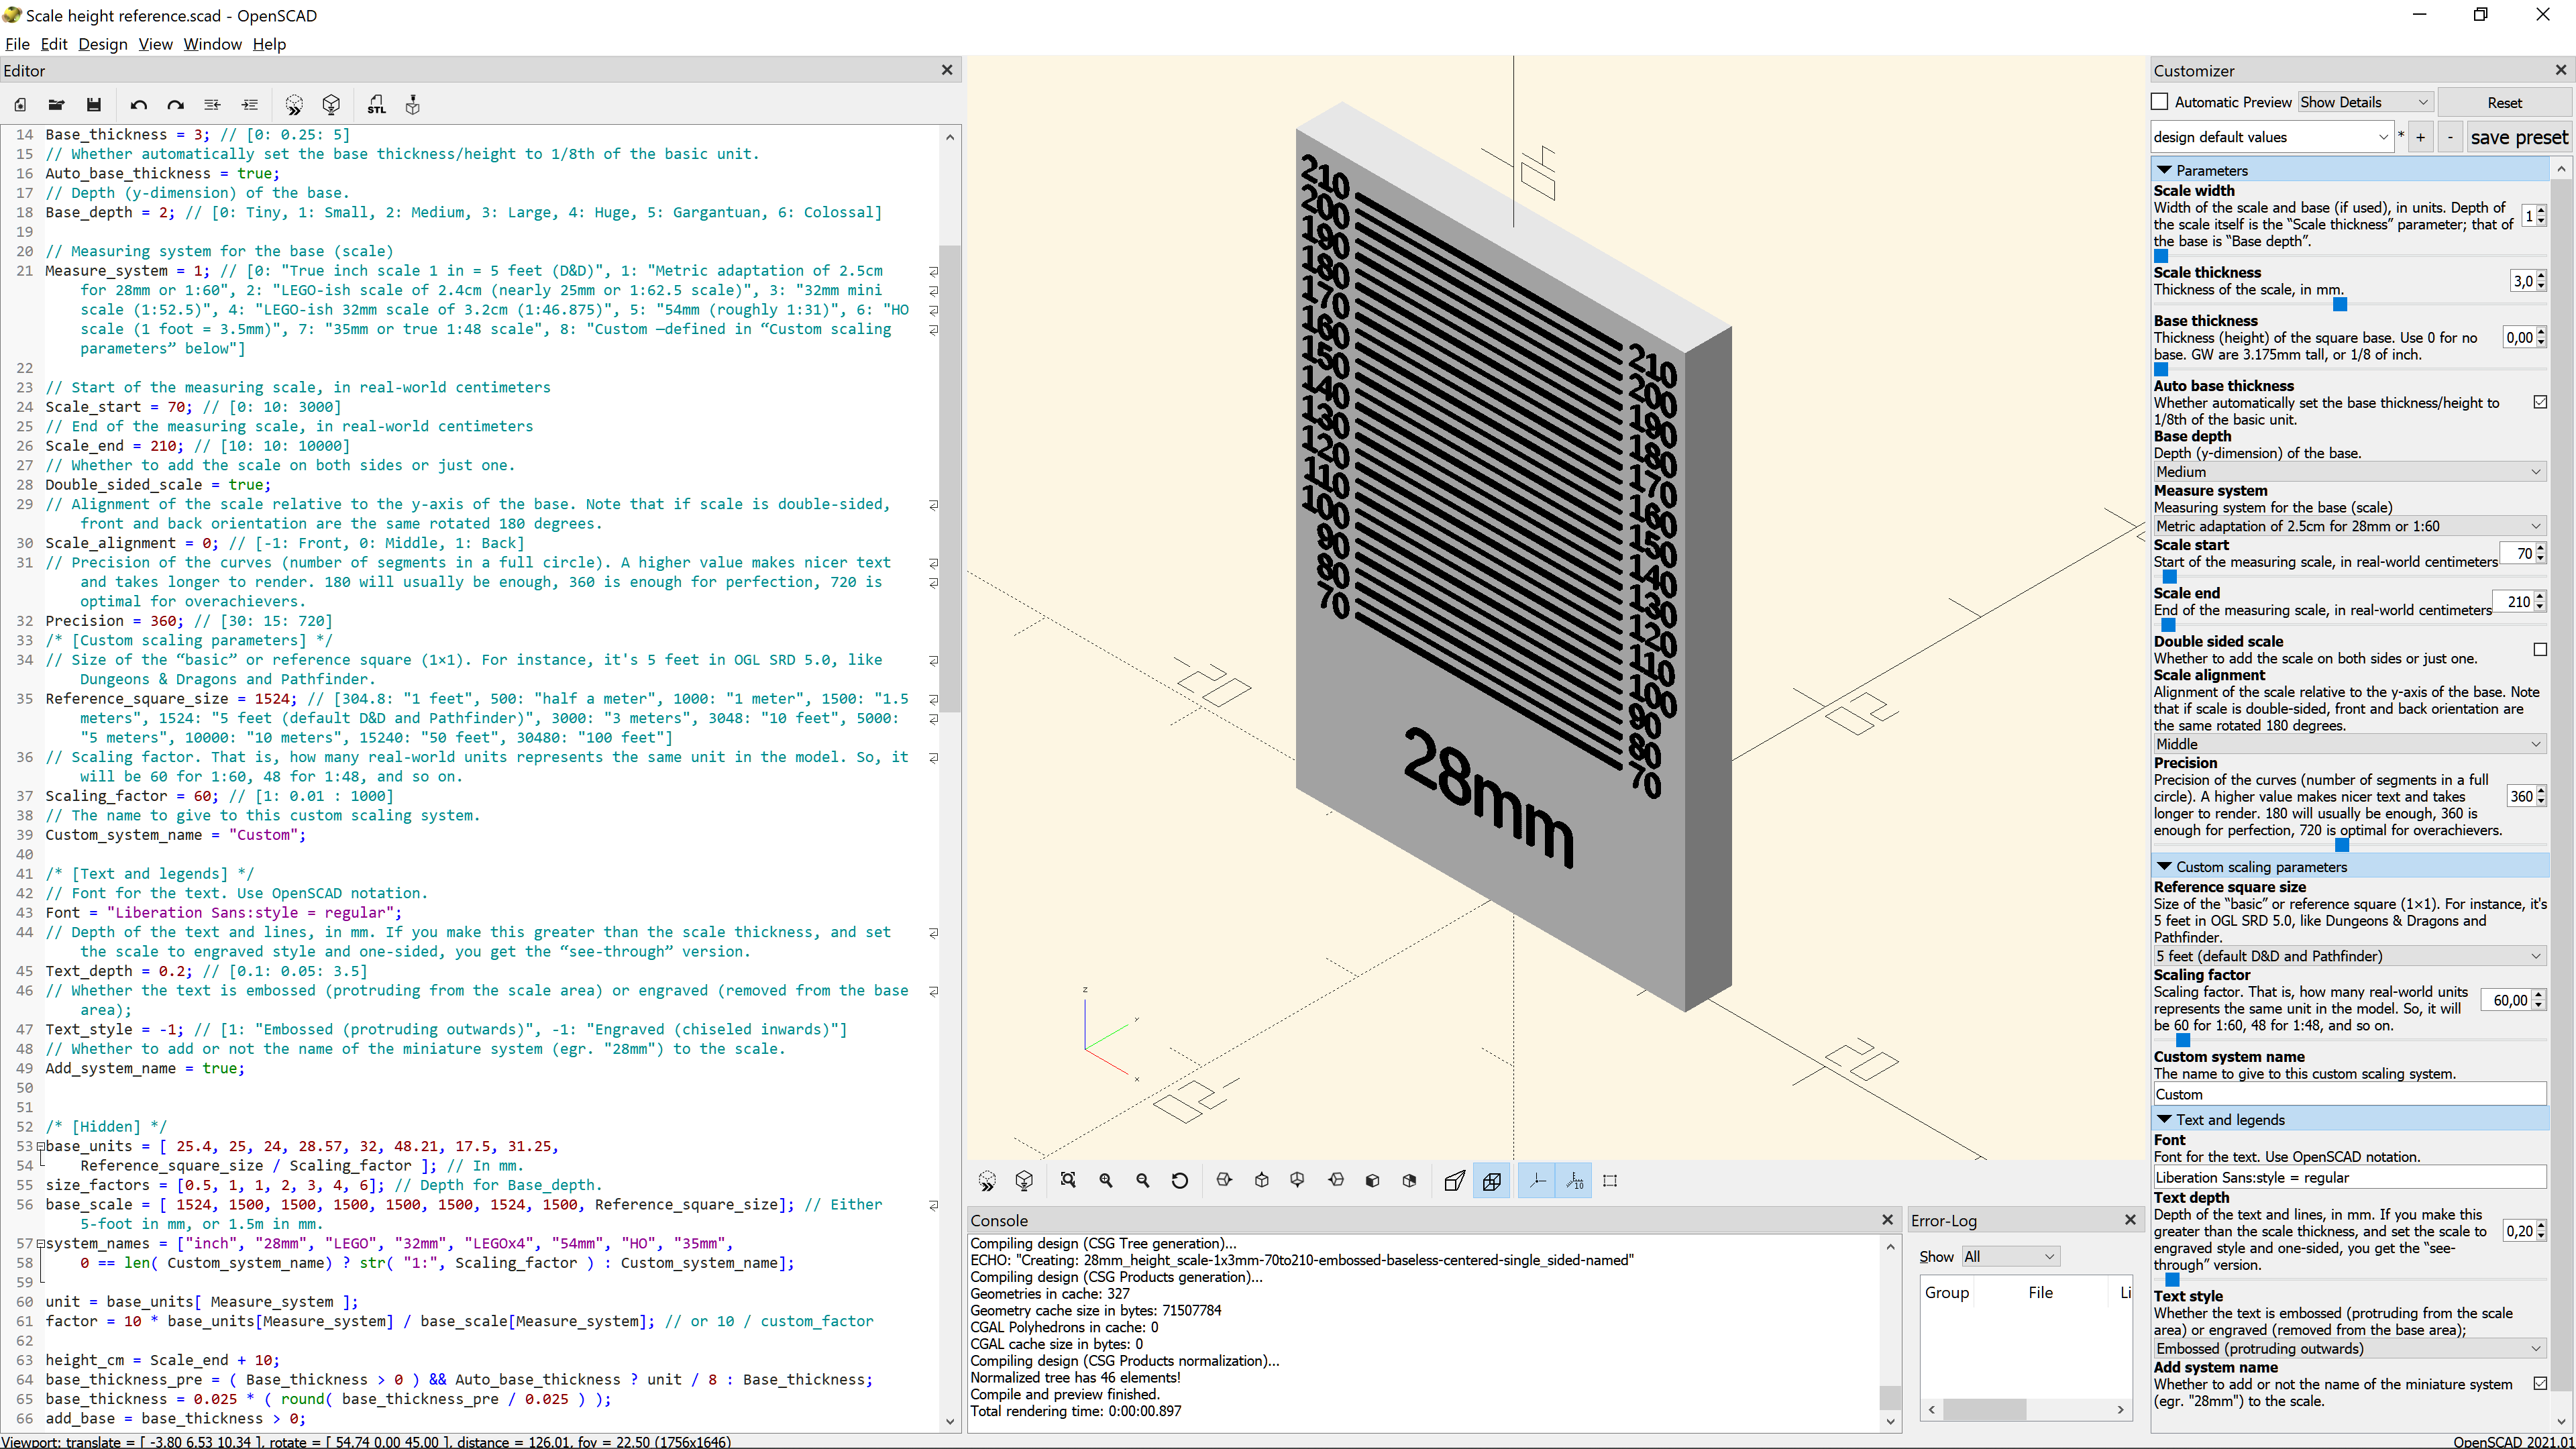Viewport: 2576px width, 1449px height.
Task: Uncheck Add system name checkbox
Action: coord(2541,1384)
